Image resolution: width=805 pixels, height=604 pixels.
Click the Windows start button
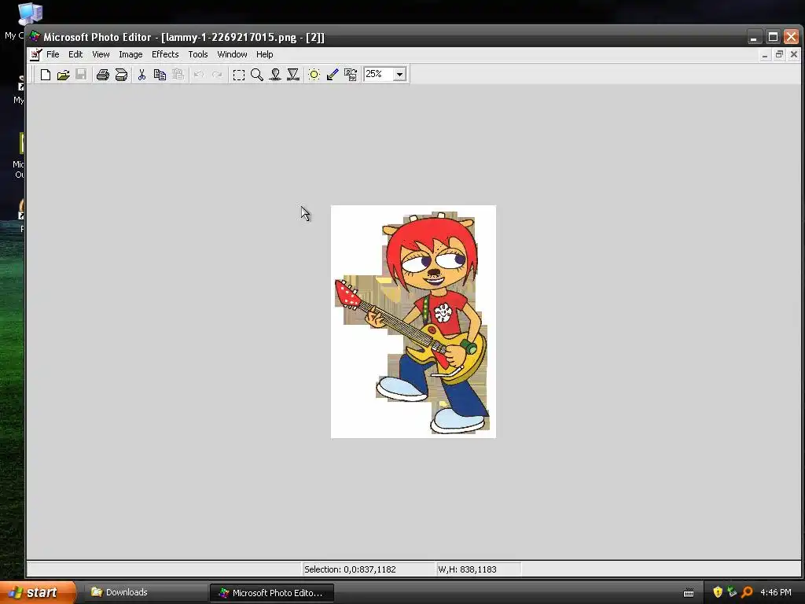(38, 592)
